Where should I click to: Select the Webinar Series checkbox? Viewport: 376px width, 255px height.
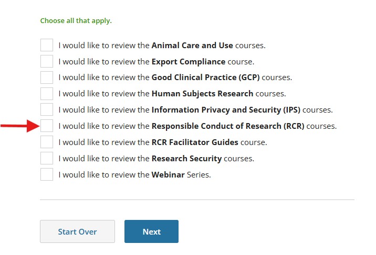point(47,174)
